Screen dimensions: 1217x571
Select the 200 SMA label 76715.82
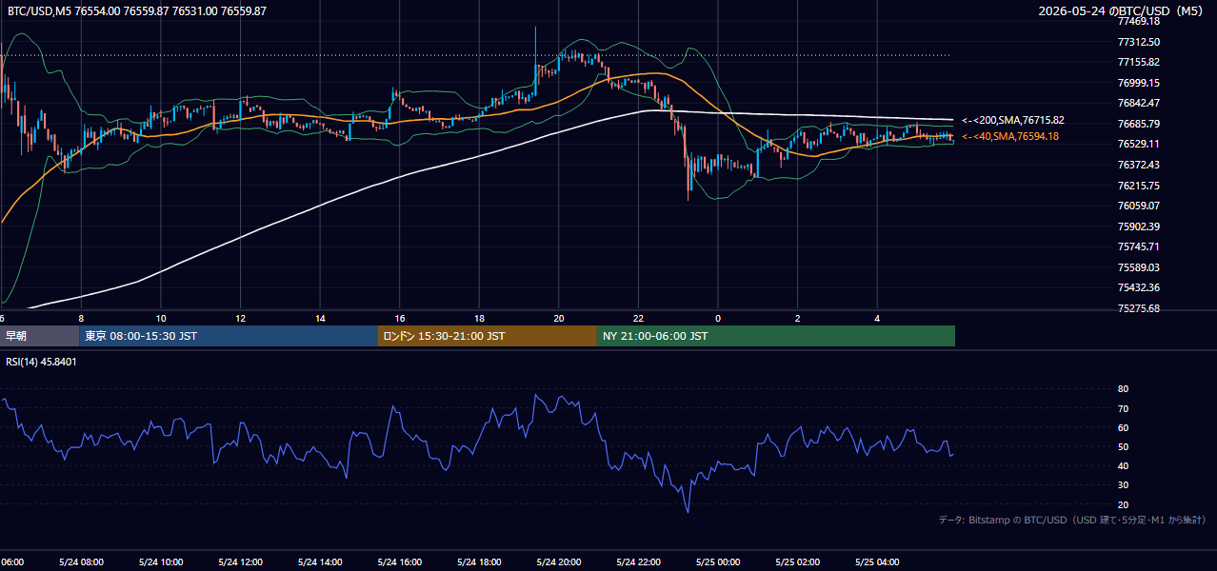click(x=1012, y=120)
